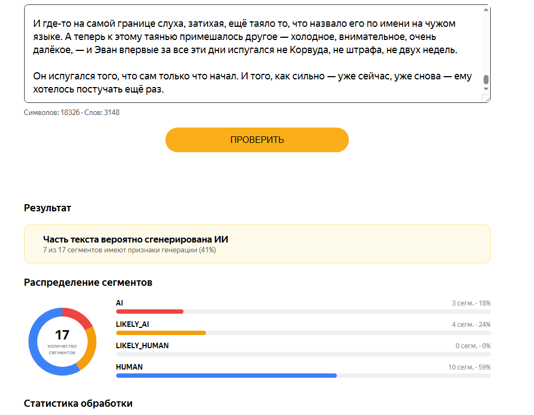Click the text area scrollbar thumb

(x=486, y=80)
